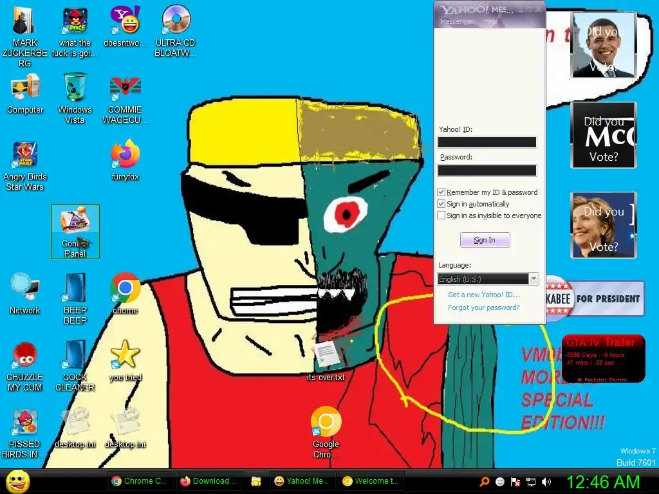Click the 12:46 AM taskbar clock
Screen dimensions: 659x494
pyautogui.click(x=603, y=482)
